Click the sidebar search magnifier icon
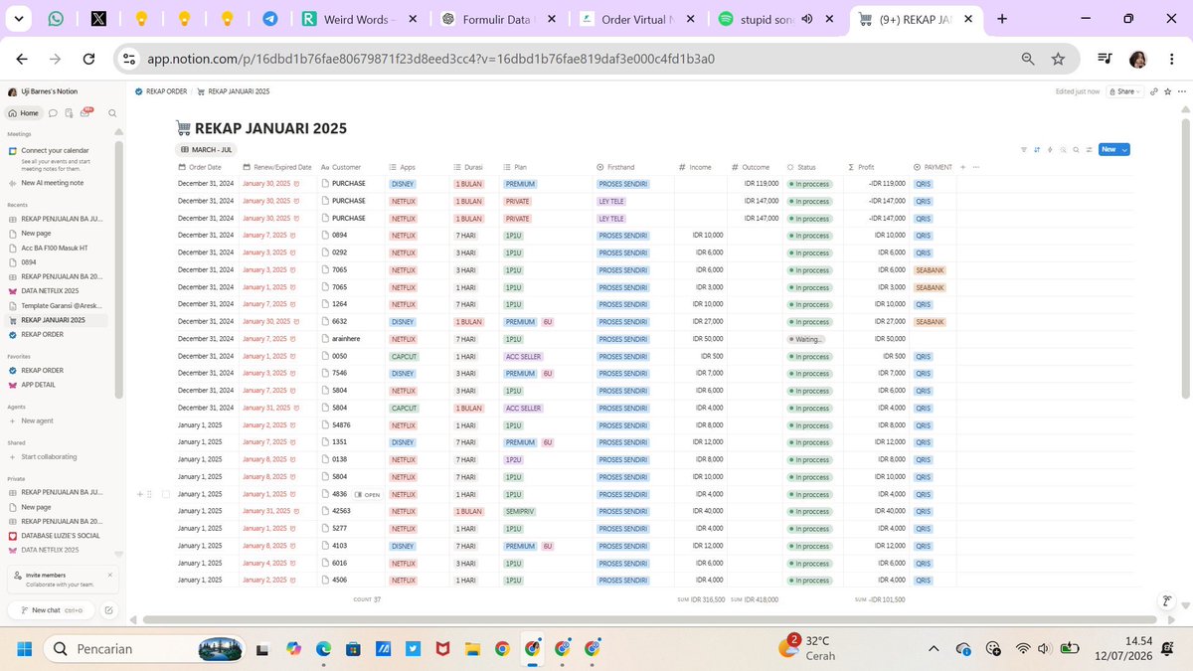The height and width of the screenshot is (671, 1193). [x=112, y=113]
